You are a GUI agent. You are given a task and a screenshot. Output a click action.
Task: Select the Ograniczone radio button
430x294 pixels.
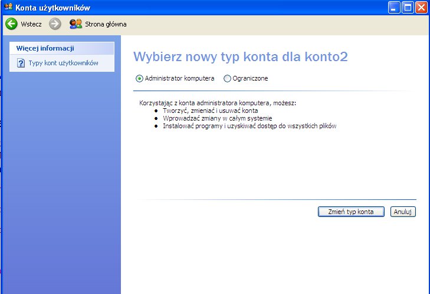point(227,78)
